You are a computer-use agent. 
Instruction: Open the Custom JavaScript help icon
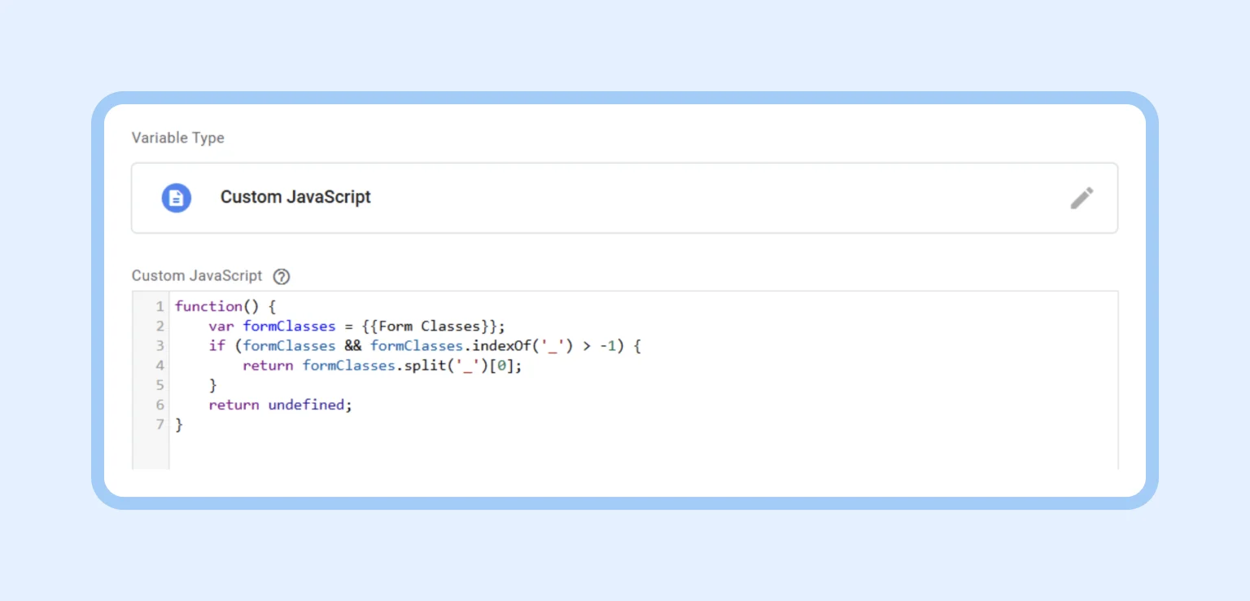tap(281, 276)
